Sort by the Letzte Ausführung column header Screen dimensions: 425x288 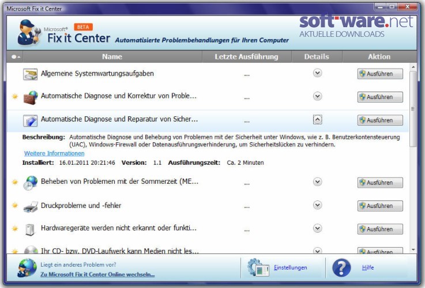tap(247, 57)
